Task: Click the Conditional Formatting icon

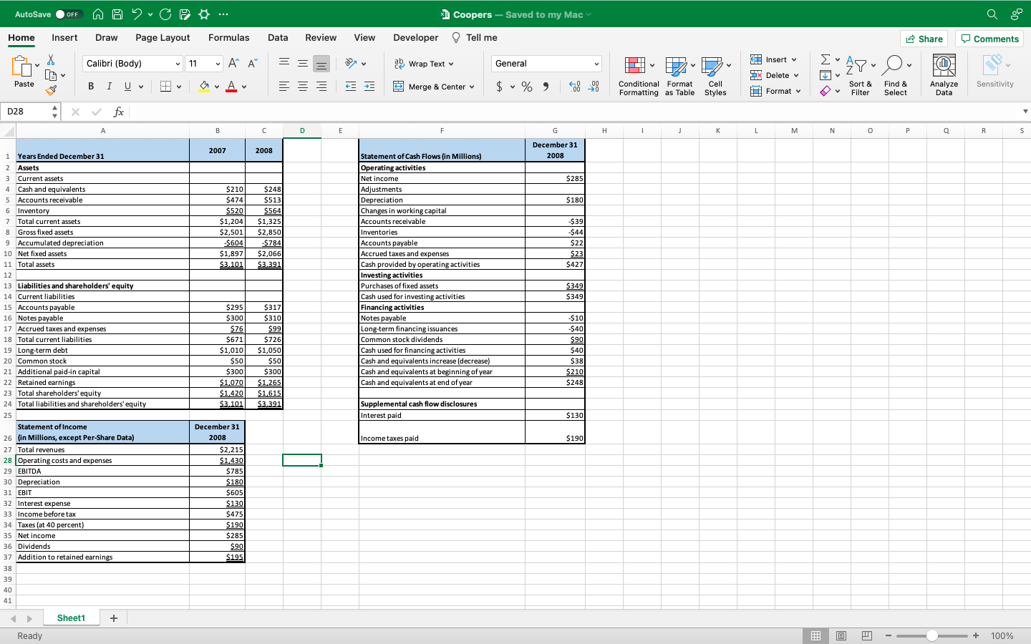Action: tap(634, 67)
